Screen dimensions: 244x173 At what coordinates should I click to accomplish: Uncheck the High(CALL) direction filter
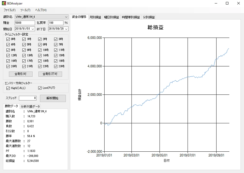tap(8, 88)
